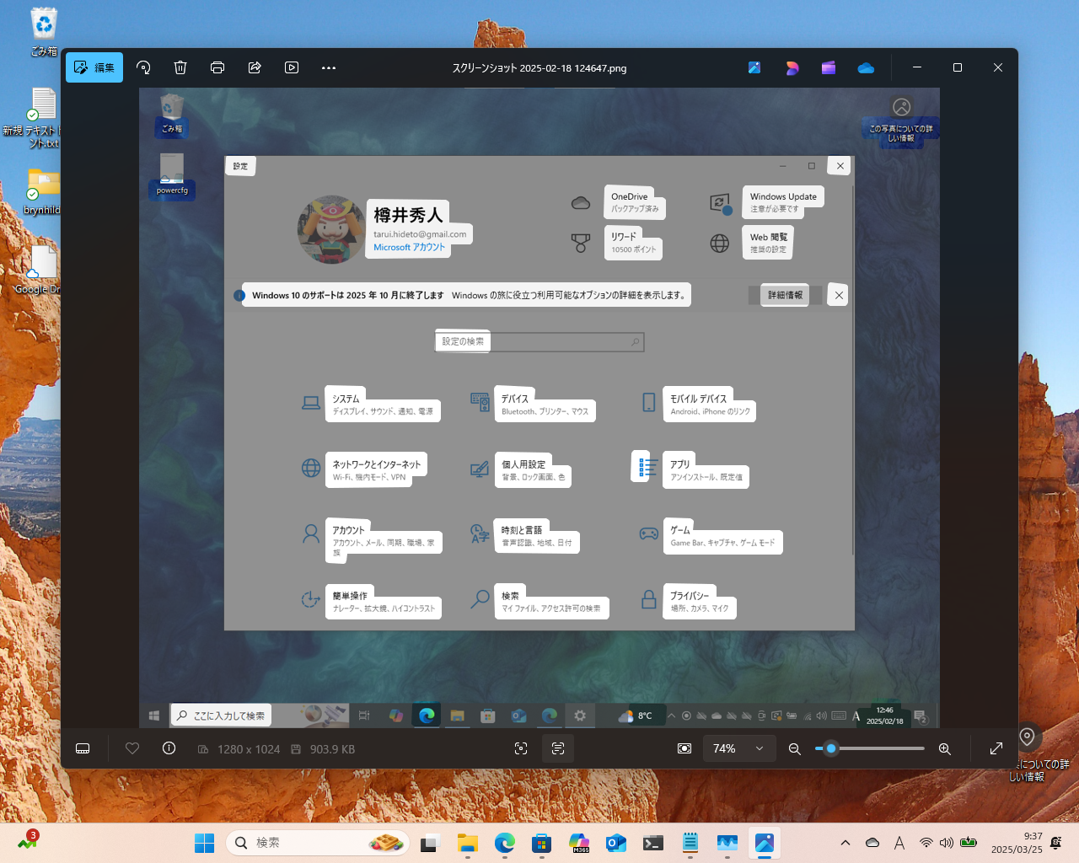The width and height of the screenshot is (1079, 863).
Task: Mark the photo as favorite with the heart
Action: pyautogui.click(x=132, y=748)
